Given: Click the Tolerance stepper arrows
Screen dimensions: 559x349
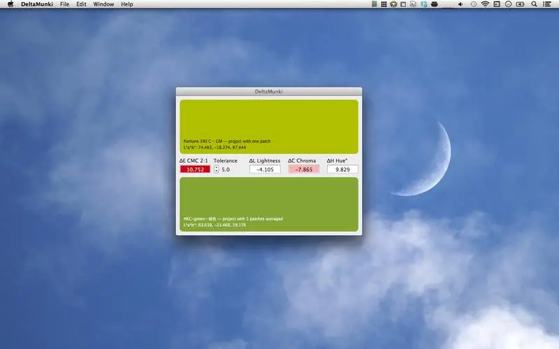Looking at the screenshot, I should pos(217,170).
